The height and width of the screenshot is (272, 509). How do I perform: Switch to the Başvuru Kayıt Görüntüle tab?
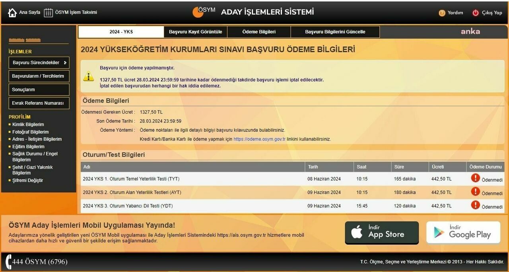coord(195,32)
